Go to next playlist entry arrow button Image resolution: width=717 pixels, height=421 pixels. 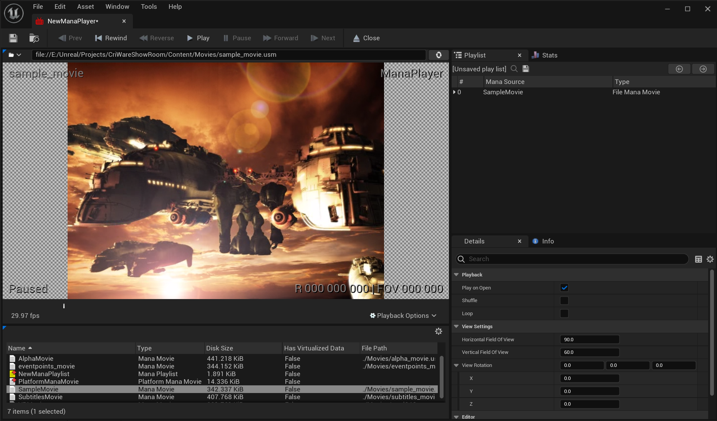(x=703, y=69)
